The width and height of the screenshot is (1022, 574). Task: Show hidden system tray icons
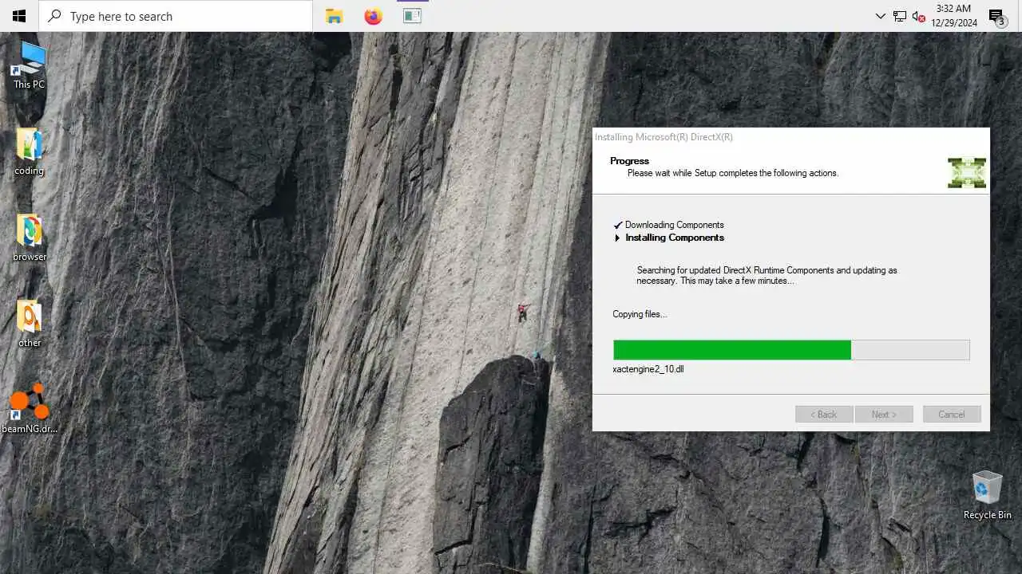click(x=880, y=16)
